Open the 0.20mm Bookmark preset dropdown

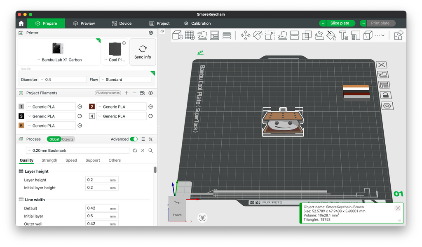[78, 151]
